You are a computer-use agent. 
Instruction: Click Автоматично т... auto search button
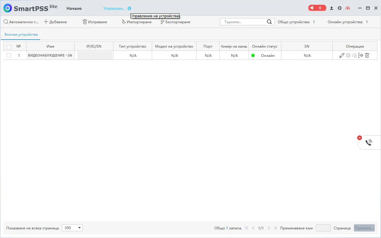[x=21, y=22]
